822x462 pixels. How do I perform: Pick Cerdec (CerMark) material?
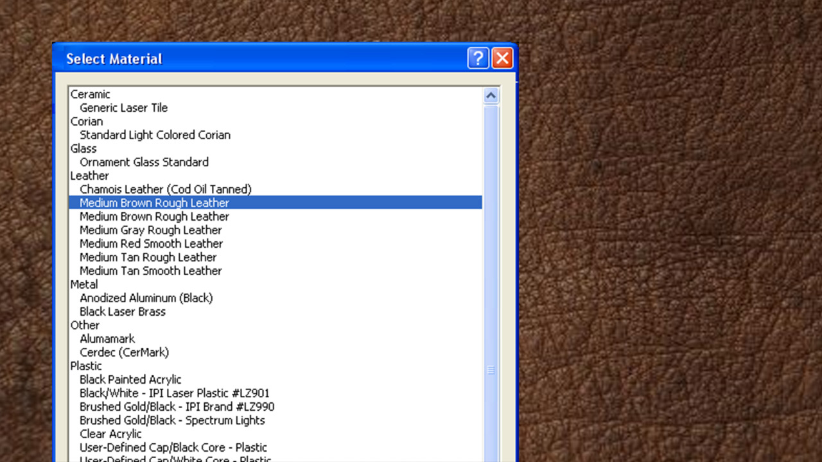tap(124, 352)
